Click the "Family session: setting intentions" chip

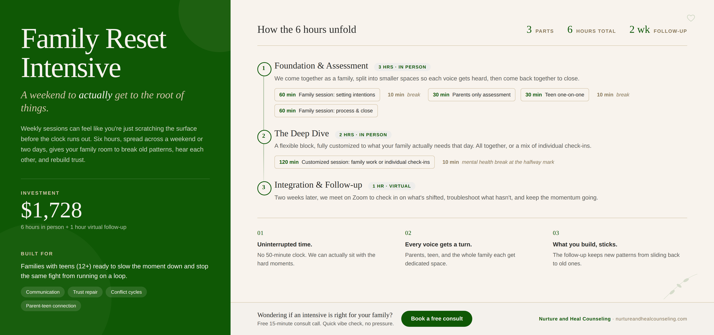tap(327, 95)
